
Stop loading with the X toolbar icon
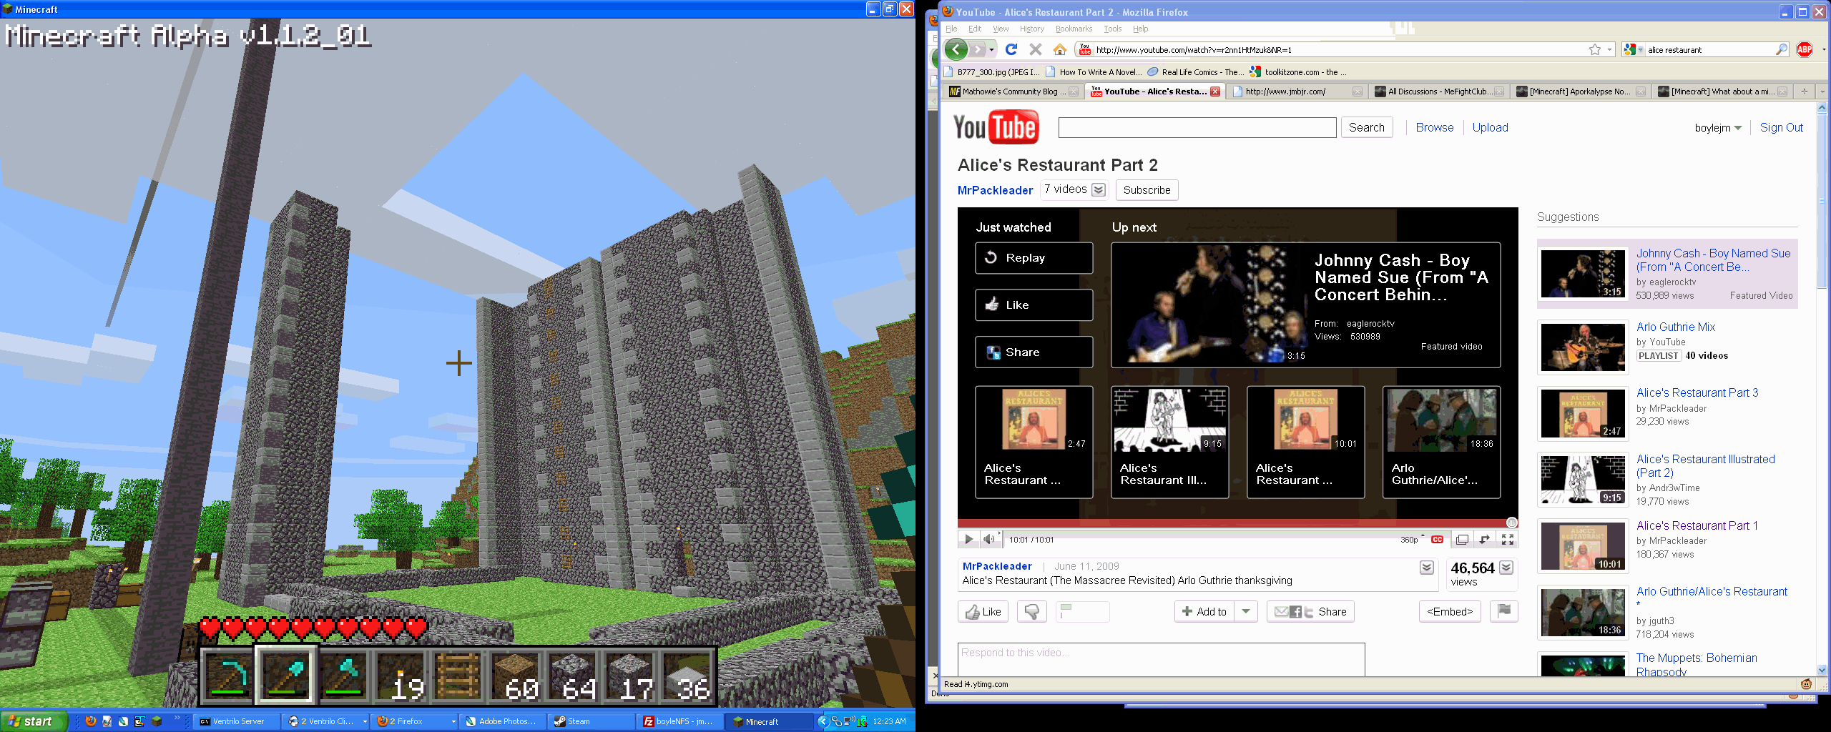pyautogui.click(x=1035, y=49)
